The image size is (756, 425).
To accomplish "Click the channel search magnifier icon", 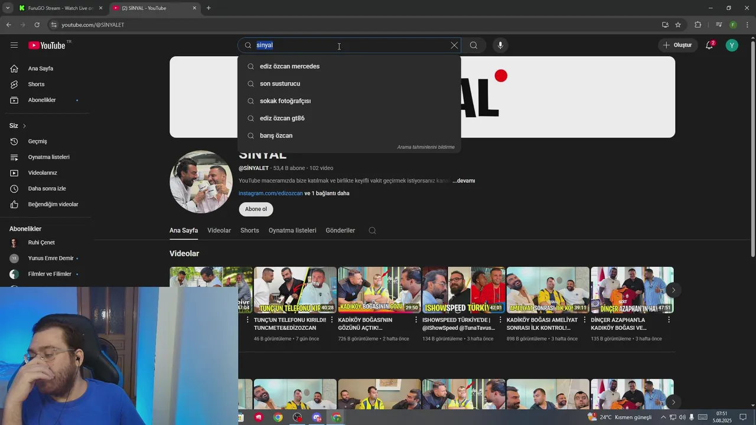I will point(372,230).
